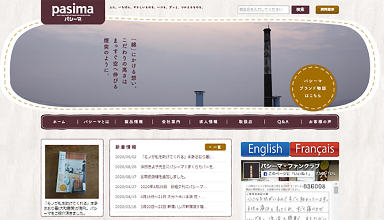Click the 一覧 button in 新着情報
This screenshot has height=220, width=384.
click(x=215, y=147)
